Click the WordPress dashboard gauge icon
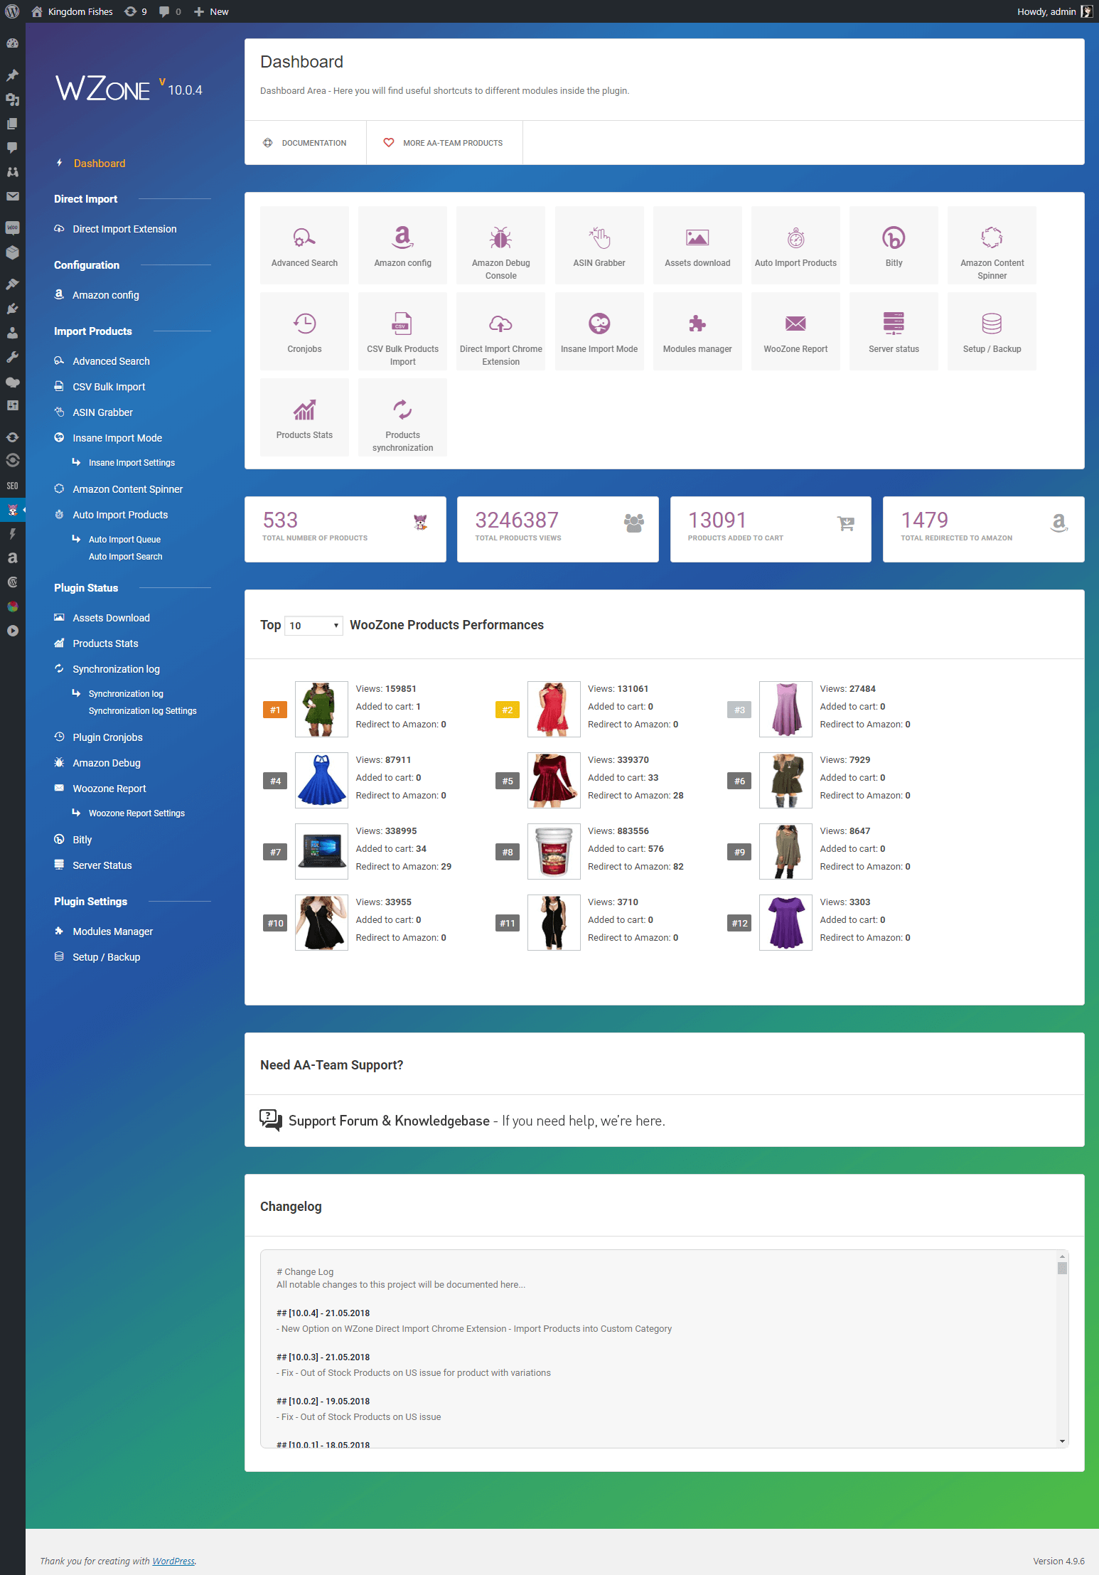1099x1575 pixels. [x=12, y=43]
